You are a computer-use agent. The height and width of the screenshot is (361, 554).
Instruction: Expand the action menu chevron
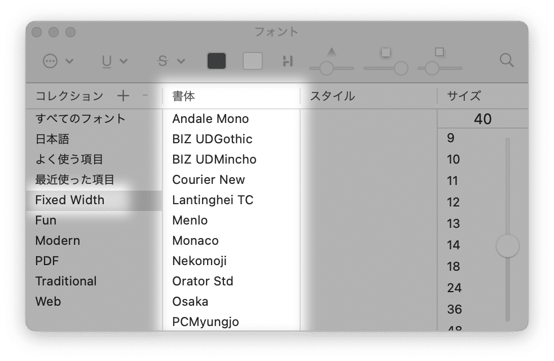(69, 61)
